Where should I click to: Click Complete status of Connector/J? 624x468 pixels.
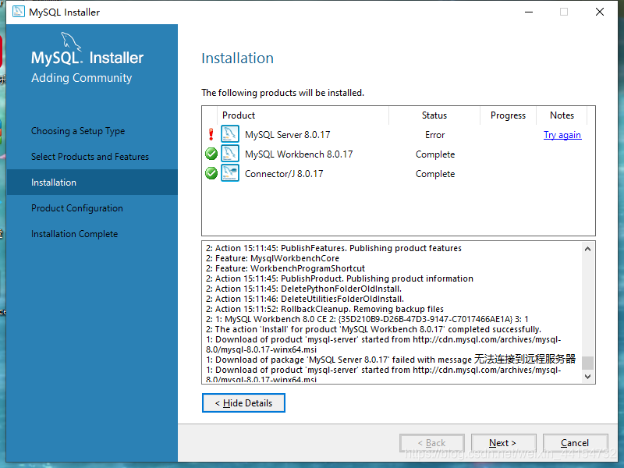point(435,174)
